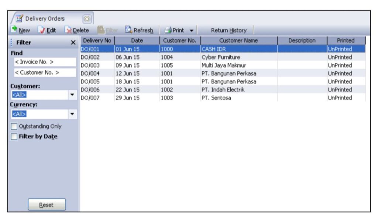
Task: Close the Filter panel
Action: (x=73, y=42)
